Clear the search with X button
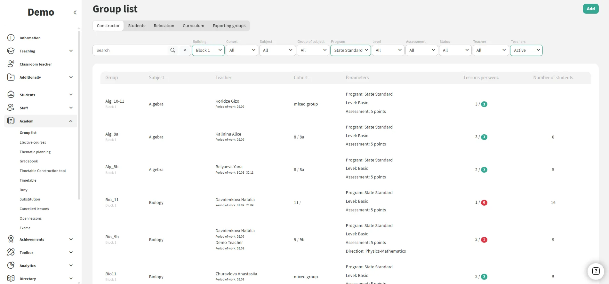The height and width of the screenshot is (284, 609). coord(185,50)
